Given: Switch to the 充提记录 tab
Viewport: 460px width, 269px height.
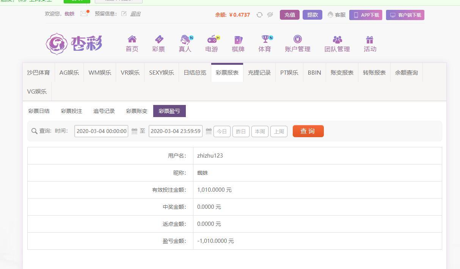Looking at the screenshot, I should tap(259, 72).
